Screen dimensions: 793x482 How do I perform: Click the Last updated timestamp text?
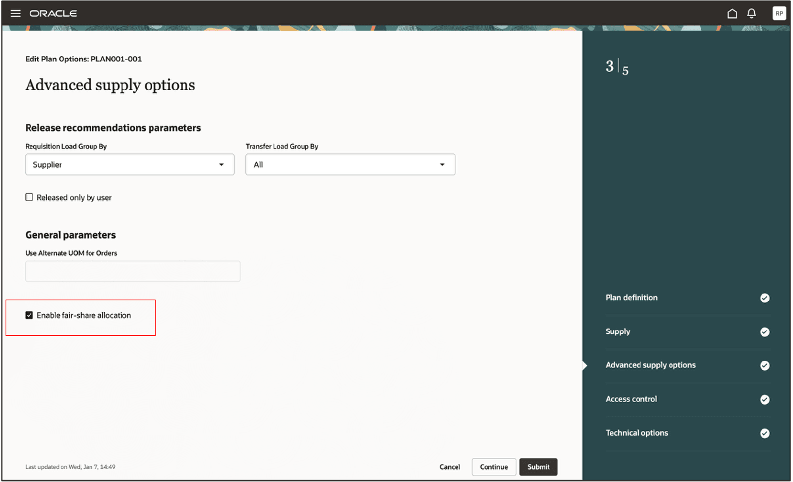[70, 467]
